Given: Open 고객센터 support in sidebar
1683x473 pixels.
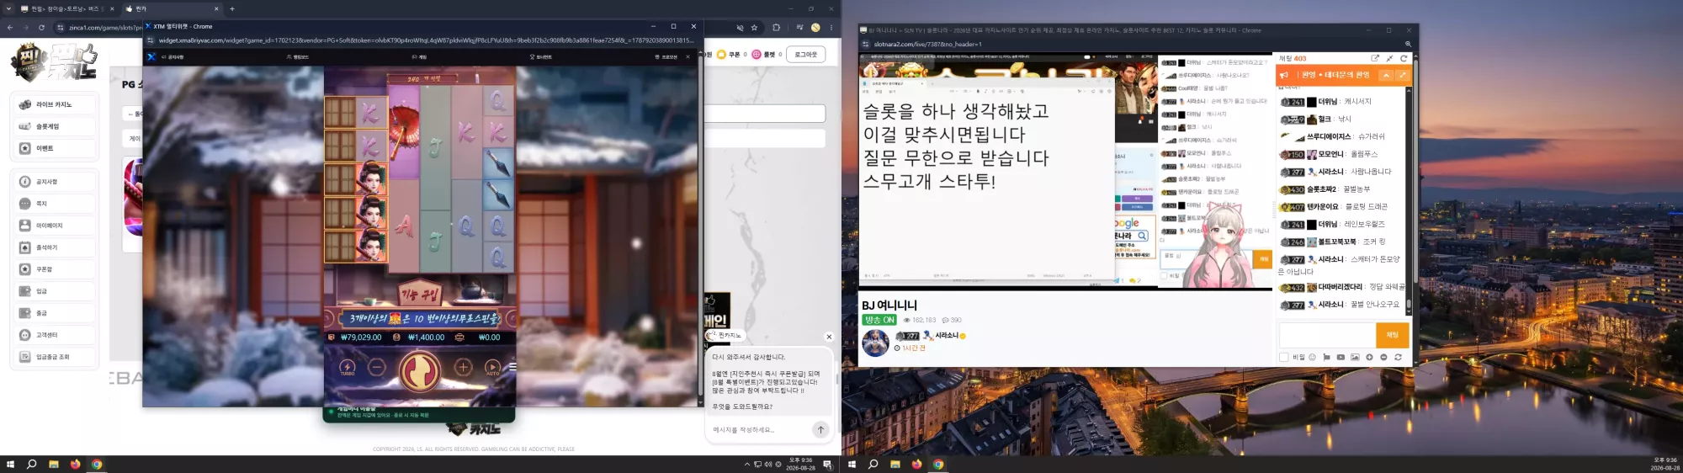Looking at the screenshot, I should (55, 335).
